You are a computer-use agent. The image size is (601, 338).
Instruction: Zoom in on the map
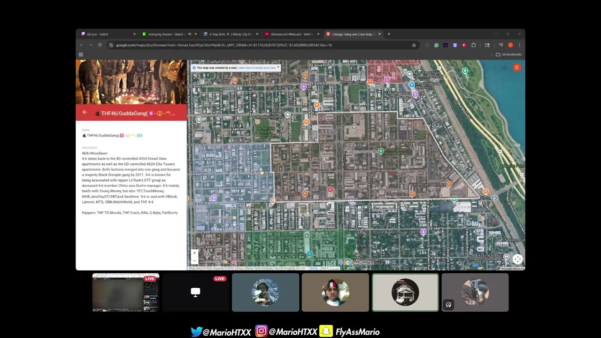pyautogui.click(x=194, y=253)
